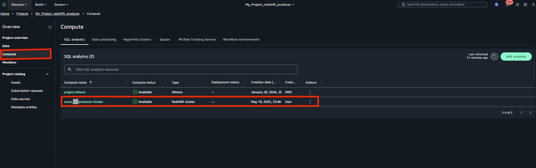Switch to the Spaces tab
Screen dimensions: 536x168
point(165,39)
